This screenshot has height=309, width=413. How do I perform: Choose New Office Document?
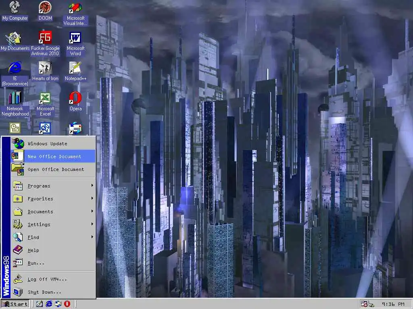53,157
